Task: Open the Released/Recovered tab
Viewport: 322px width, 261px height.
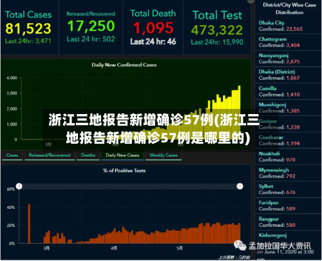Action: tap(50, 155)
